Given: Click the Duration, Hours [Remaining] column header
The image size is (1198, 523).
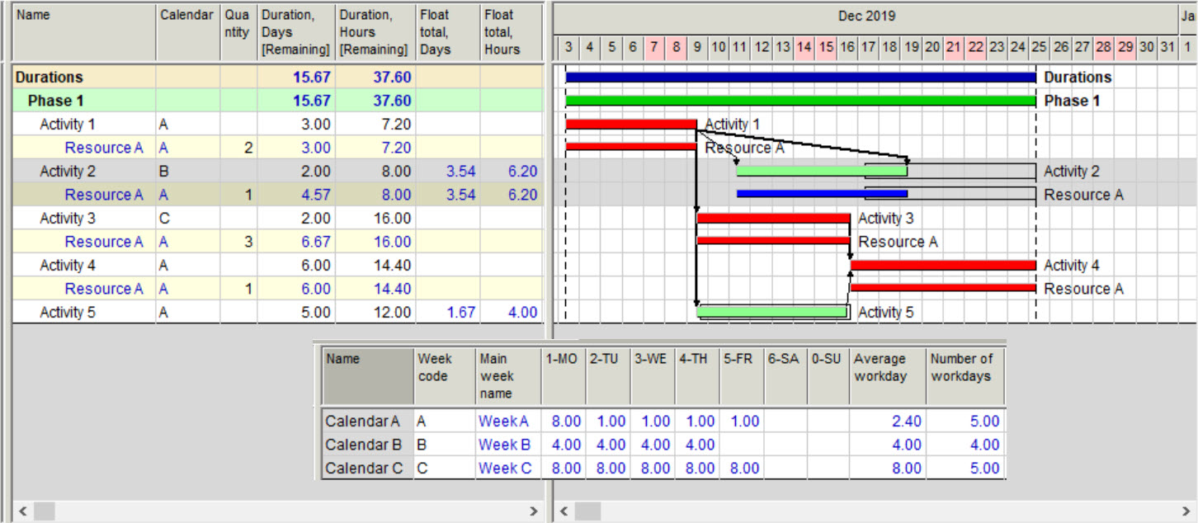Looking at the screenshot, I should point(375,31).
